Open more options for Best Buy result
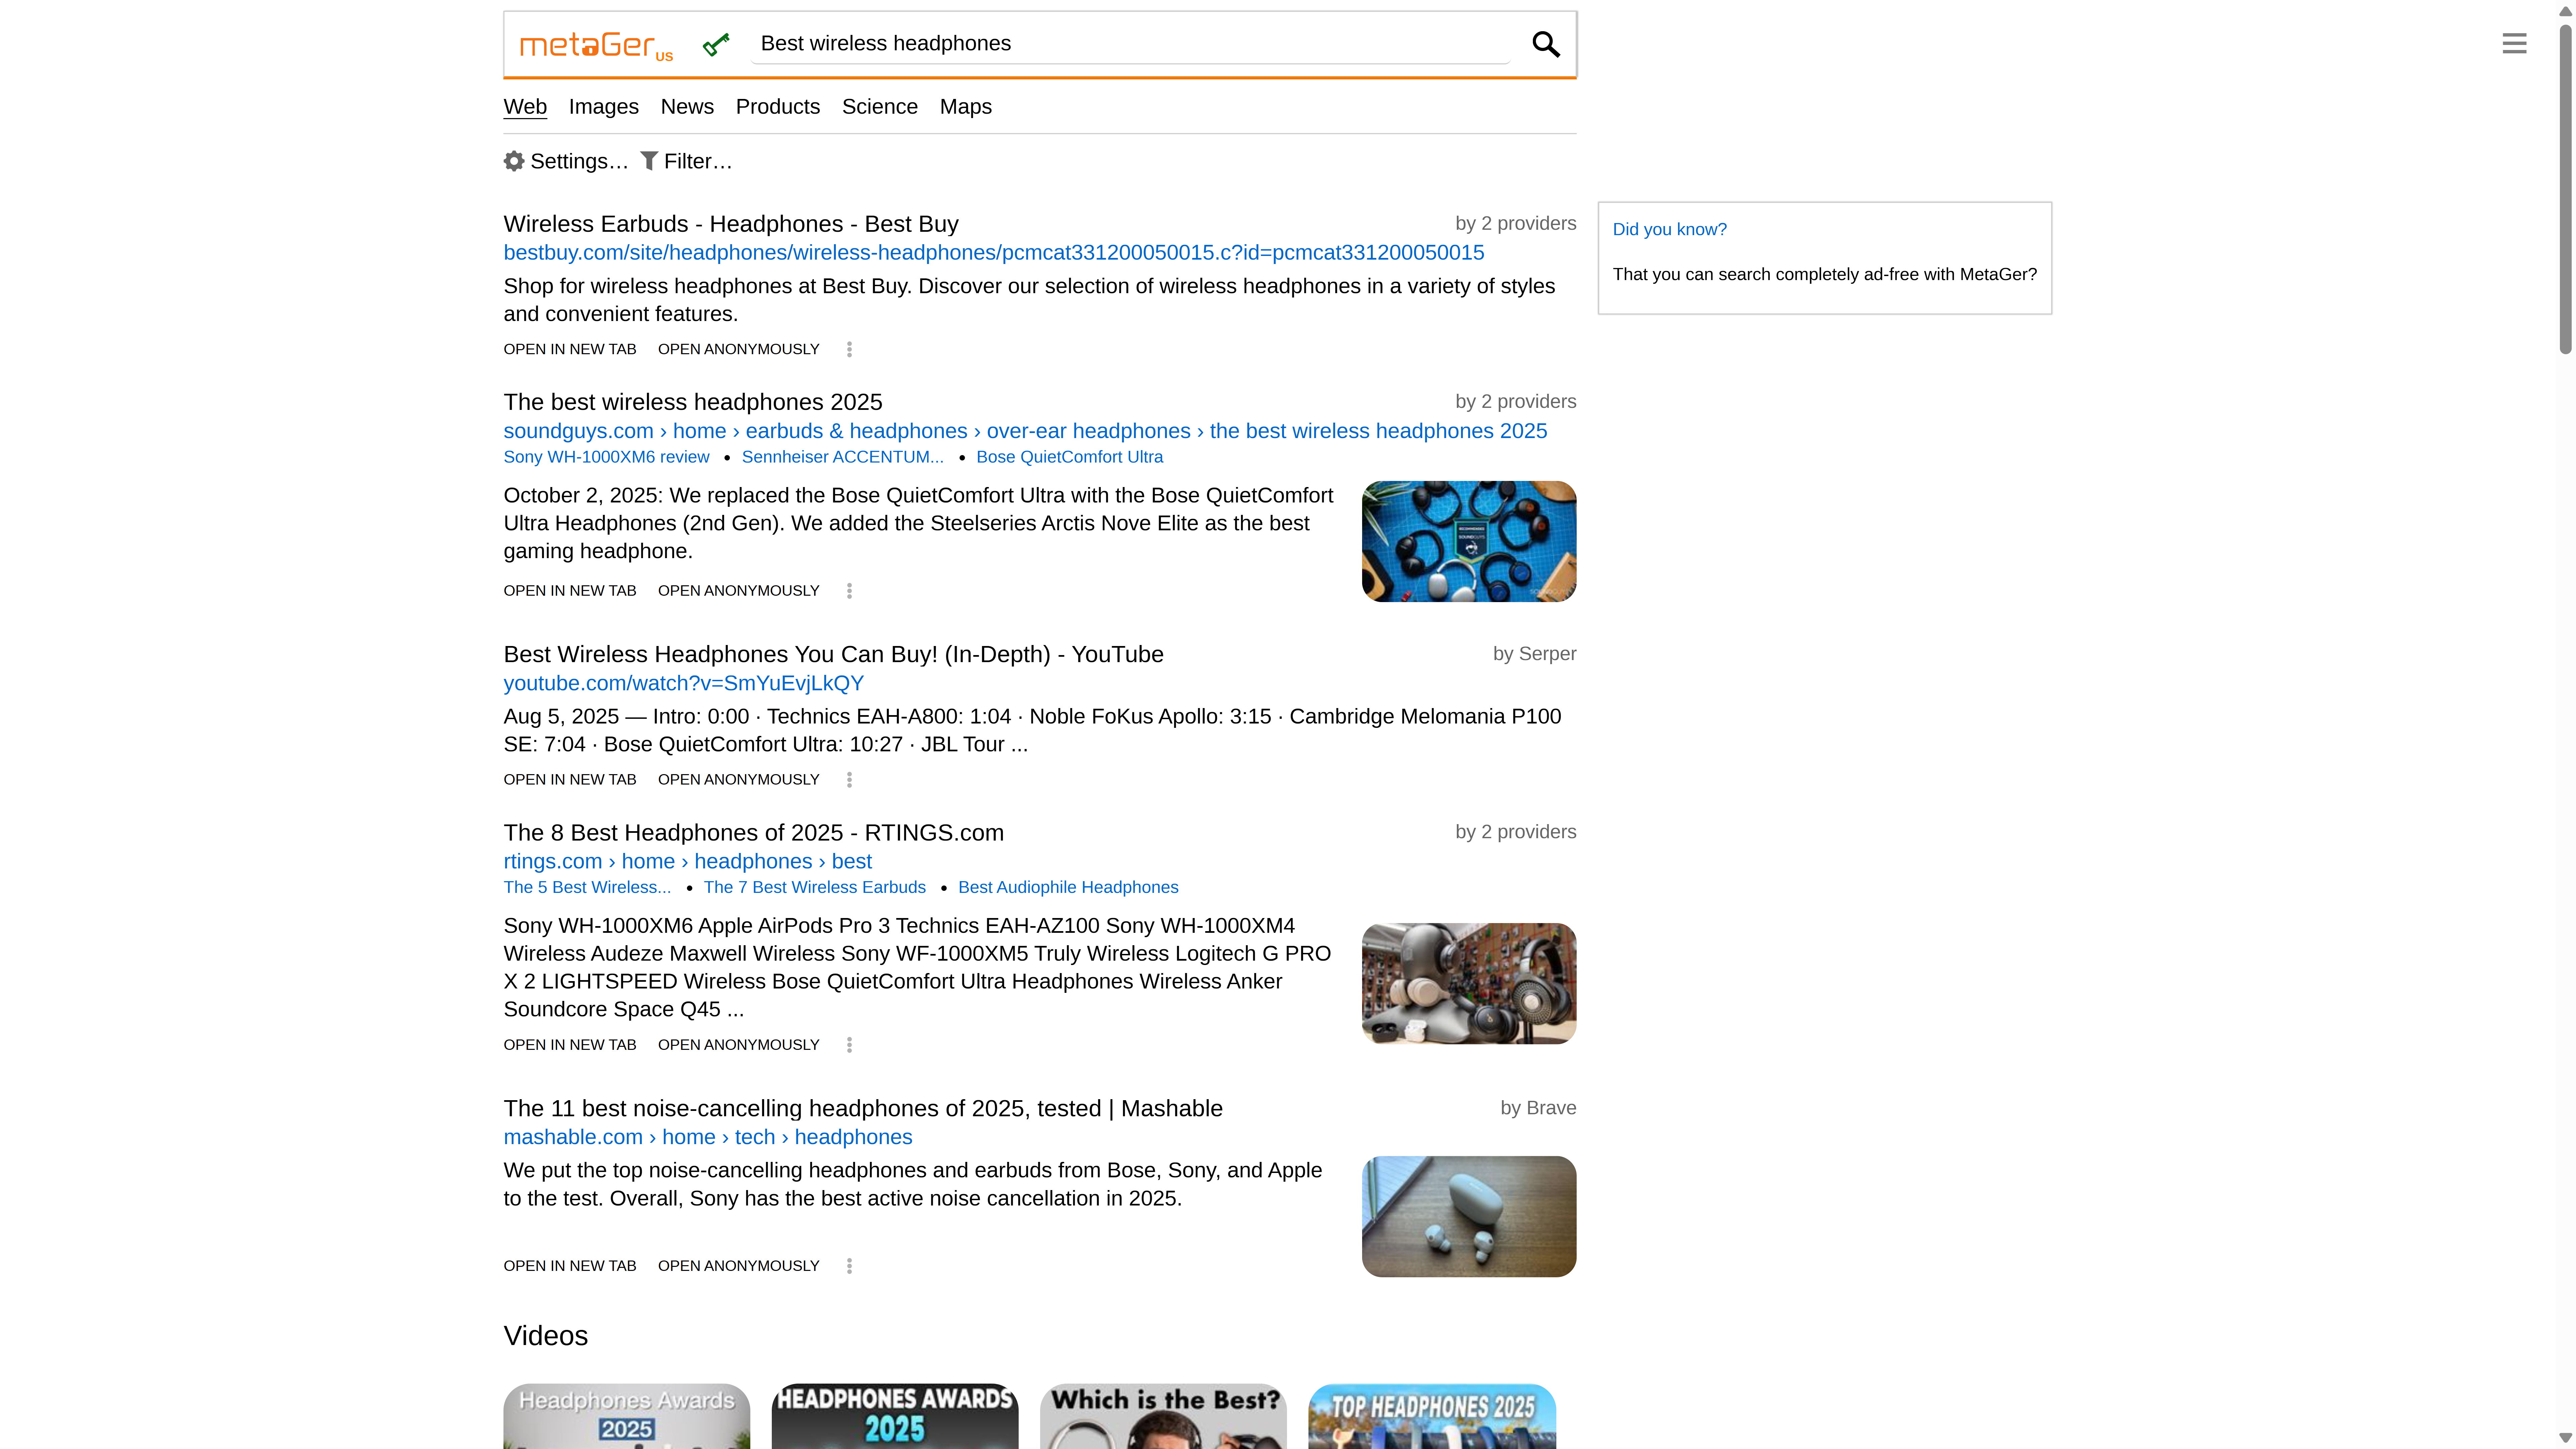Viewport: 2576px width, 1449px height. (849, 349)
